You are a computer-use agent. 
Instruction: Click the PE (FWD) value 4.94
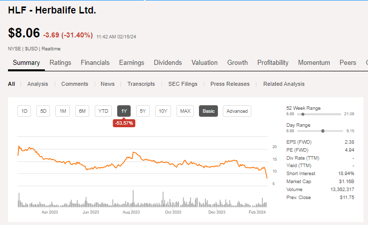pyautogui.click(x=349, y=150)
